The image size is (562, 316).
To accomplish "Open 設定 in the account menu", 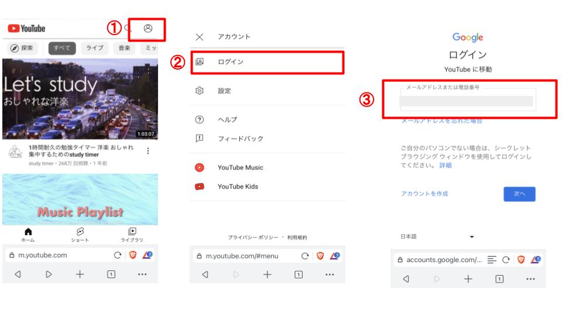I will tap(268, 91).
